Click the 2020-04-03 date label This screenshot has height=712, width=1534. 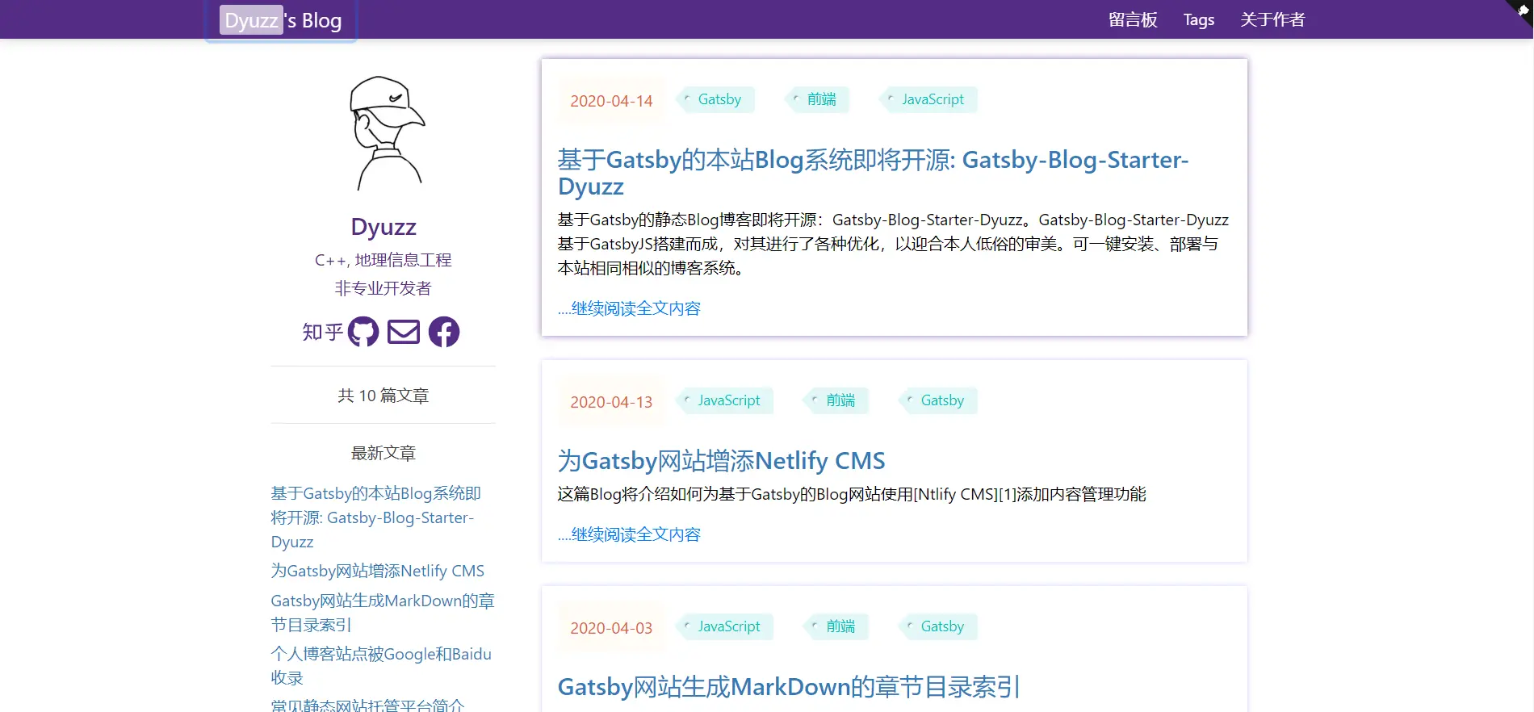[611, 628]
